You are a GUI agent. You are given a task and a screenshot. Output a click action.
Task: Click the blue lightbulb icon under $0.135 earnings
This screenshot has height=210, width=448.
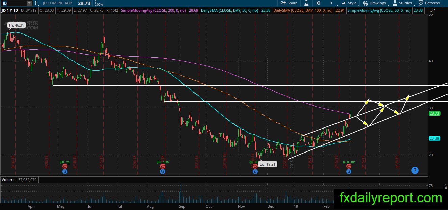click(x=163, y=172)
